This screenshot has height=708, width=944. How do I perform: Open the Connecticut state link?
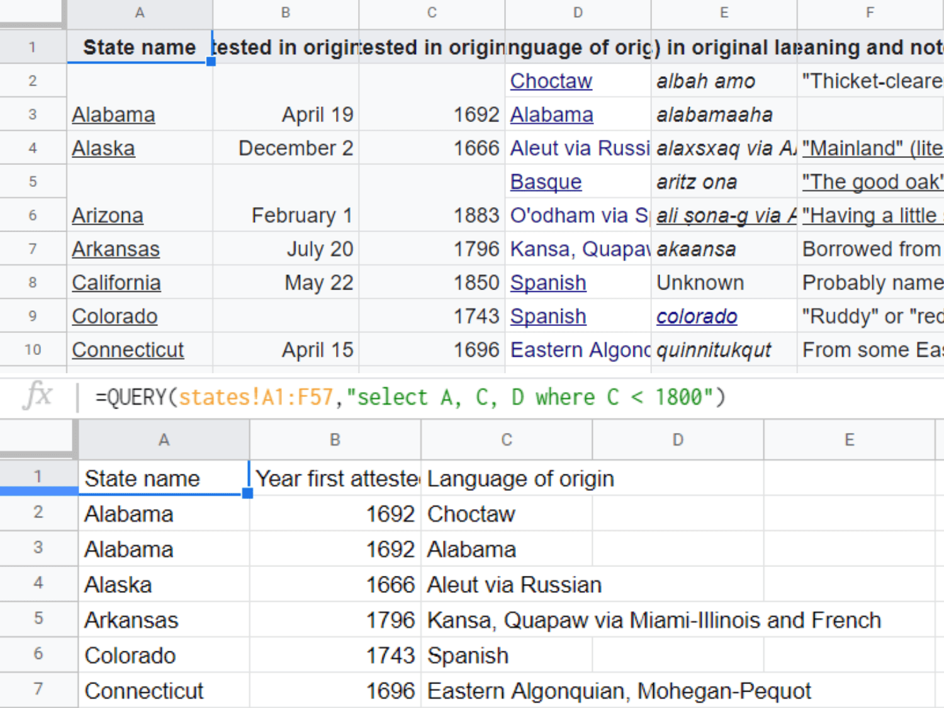(x=128, y=350)
